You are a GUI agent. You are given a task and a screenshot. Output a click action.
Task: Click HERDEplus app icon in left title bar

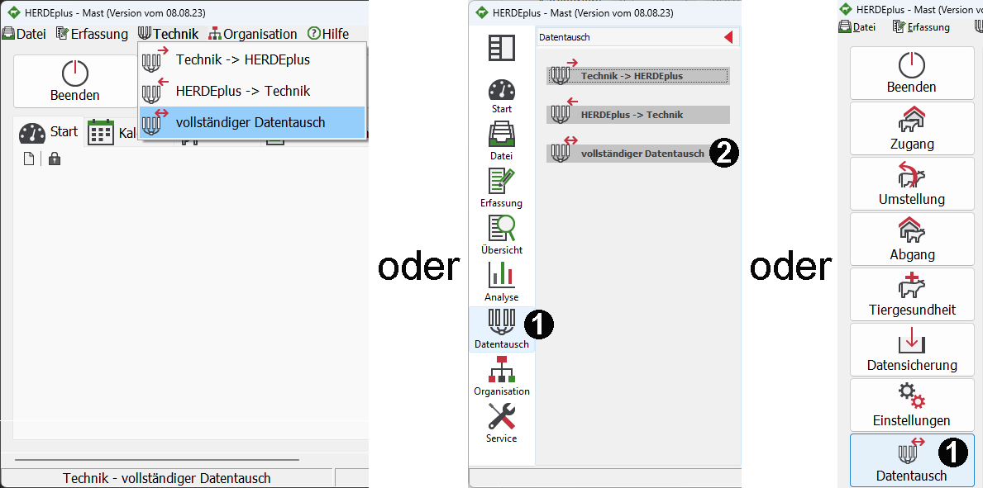13,12
